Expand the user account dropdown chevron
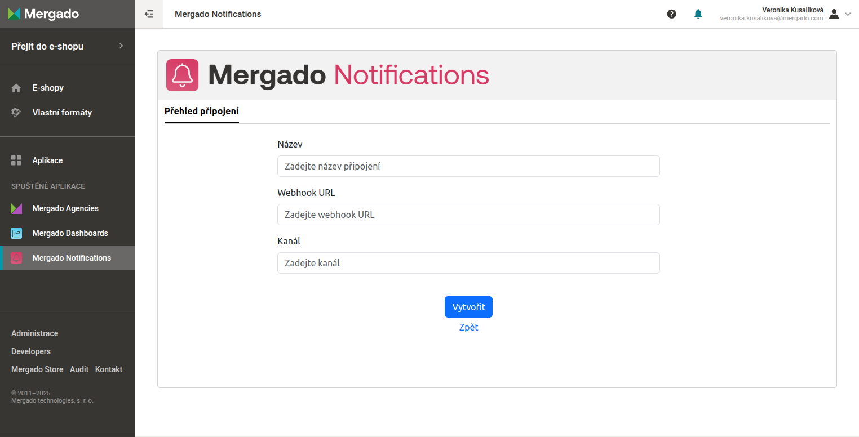 [x=848, y=14]
